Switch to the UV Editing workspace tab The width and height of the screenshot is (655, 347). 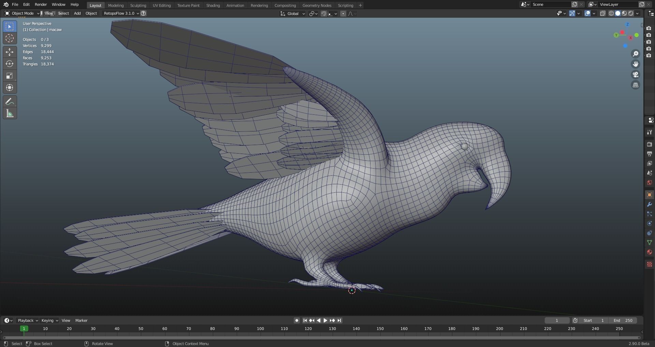coord(162,5)
